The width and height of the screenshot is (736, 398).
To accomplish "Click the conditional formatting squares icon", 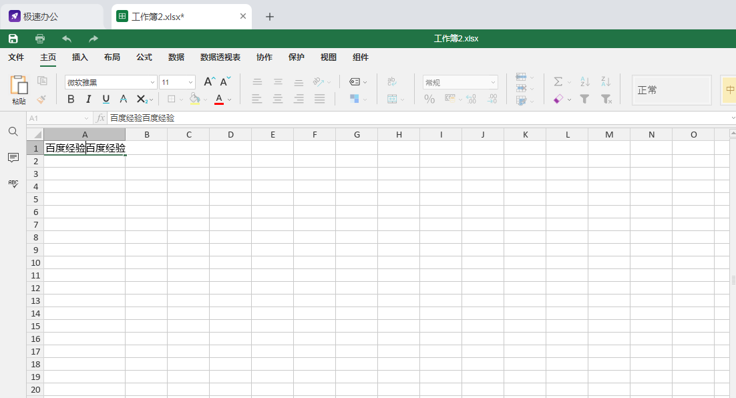I will pyautogui.click(x=355, y=99).
